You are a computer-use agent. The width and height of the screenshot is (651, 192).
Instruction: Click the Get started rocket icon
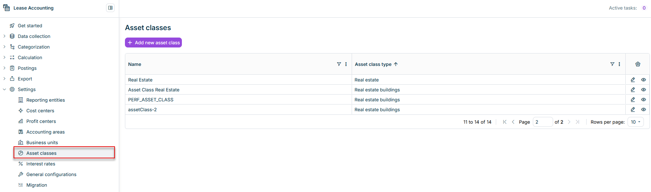[12, 26]
